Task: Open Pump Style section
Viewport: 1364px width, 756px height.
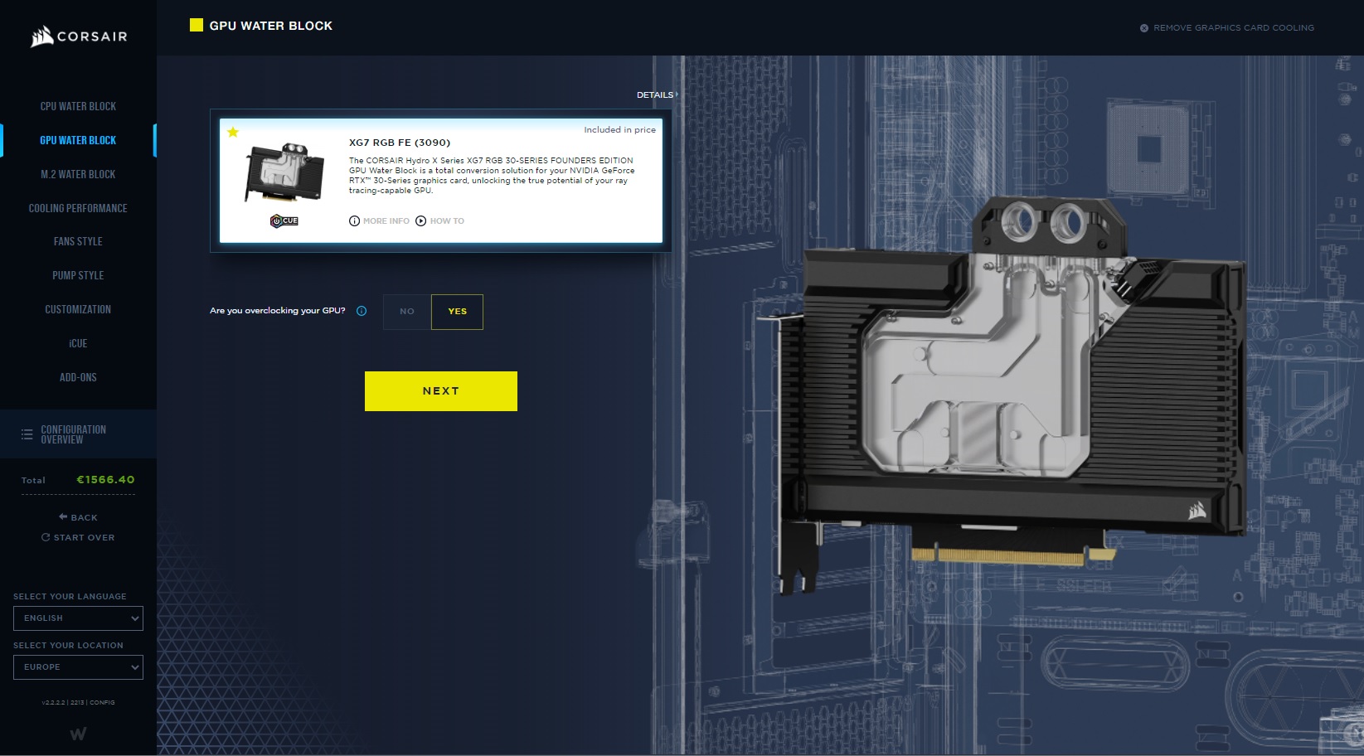Action: [x=78, y=275]
